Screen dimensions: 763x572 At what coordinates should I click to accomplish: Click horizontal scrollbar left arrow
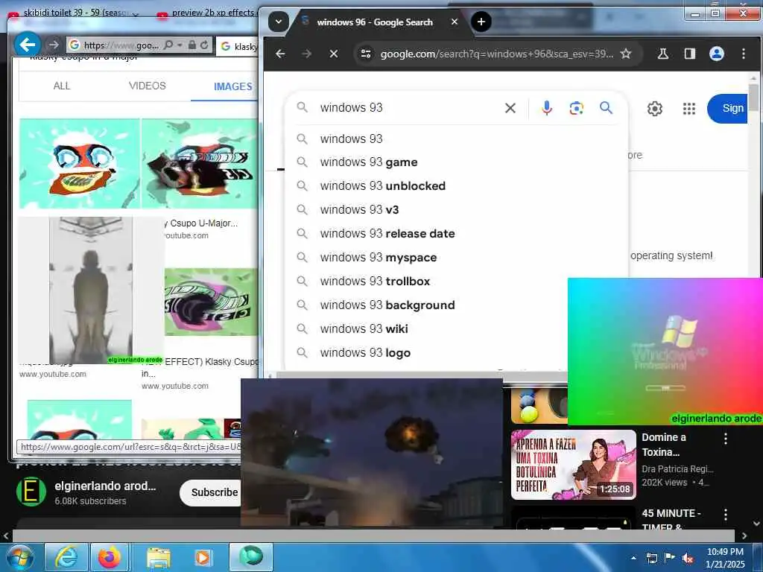pyautogui.click(x=6, y=536)
